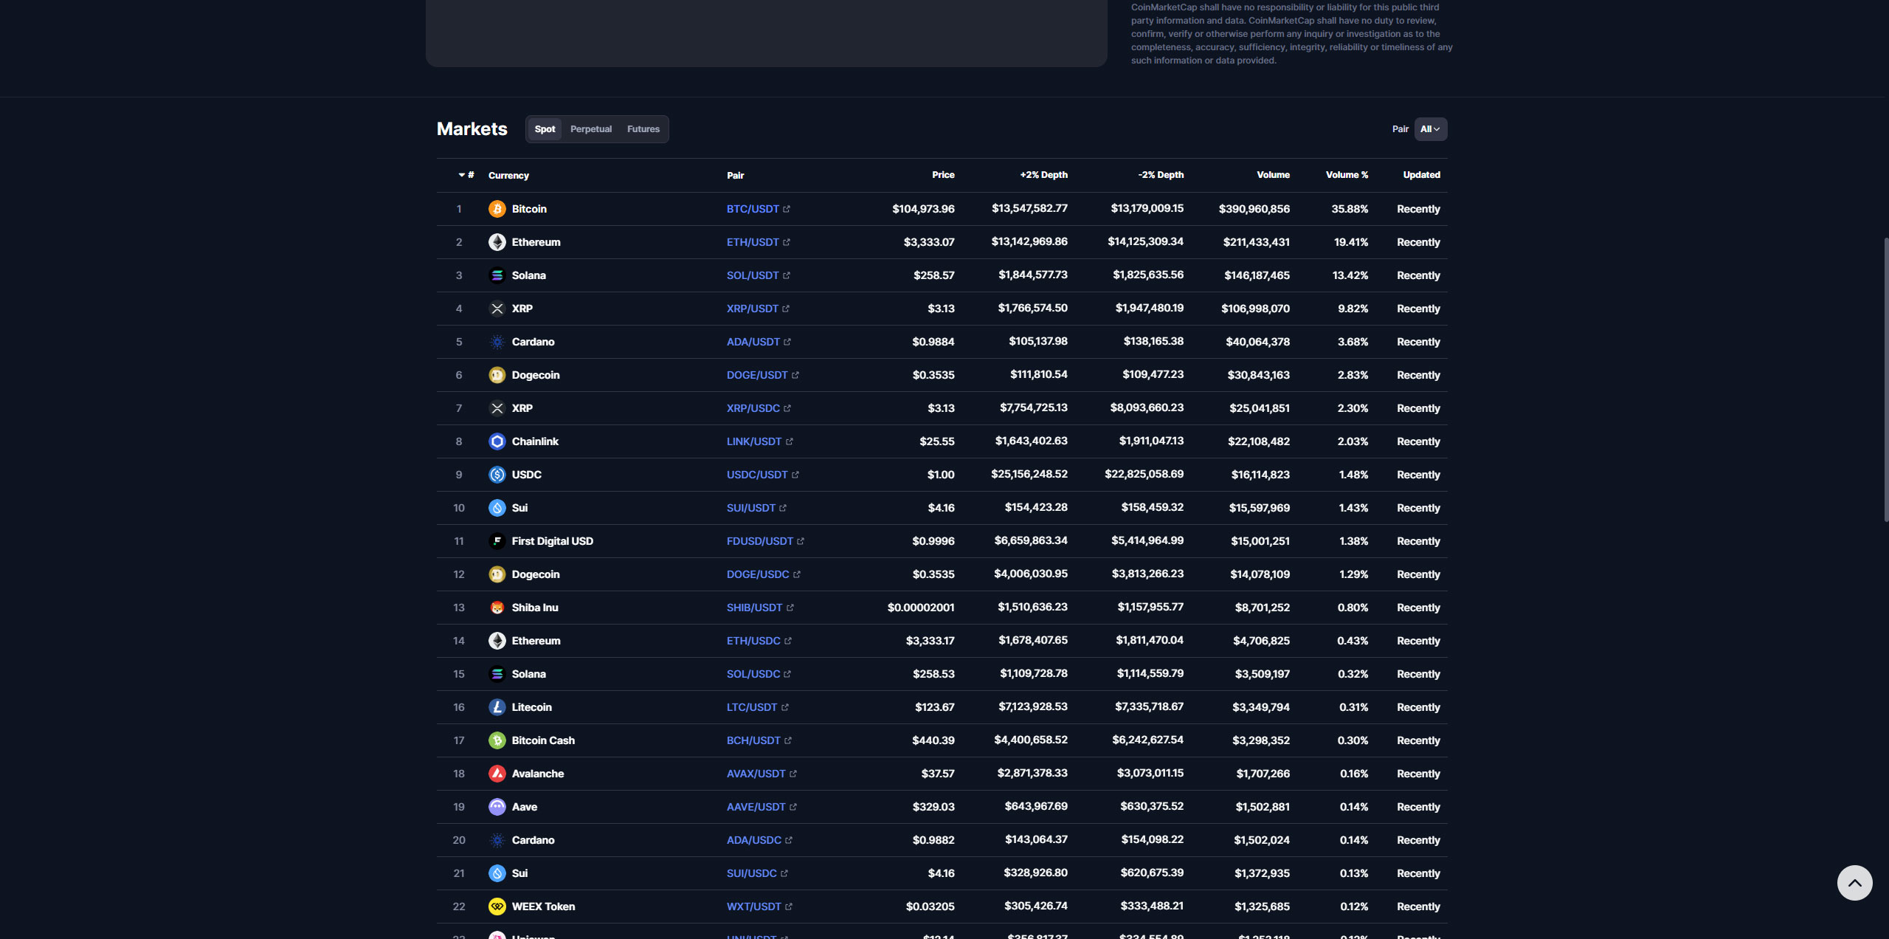Screen dimensions: 1889x939
Task: Click Bitcoin volume $390,960,856
Action: click(x=1254, y=209)
